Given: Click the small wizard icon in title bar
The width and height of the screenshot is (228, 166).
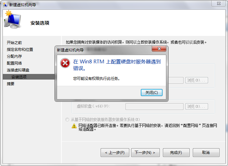Looking at the screenshot, I should click(5, 5).
